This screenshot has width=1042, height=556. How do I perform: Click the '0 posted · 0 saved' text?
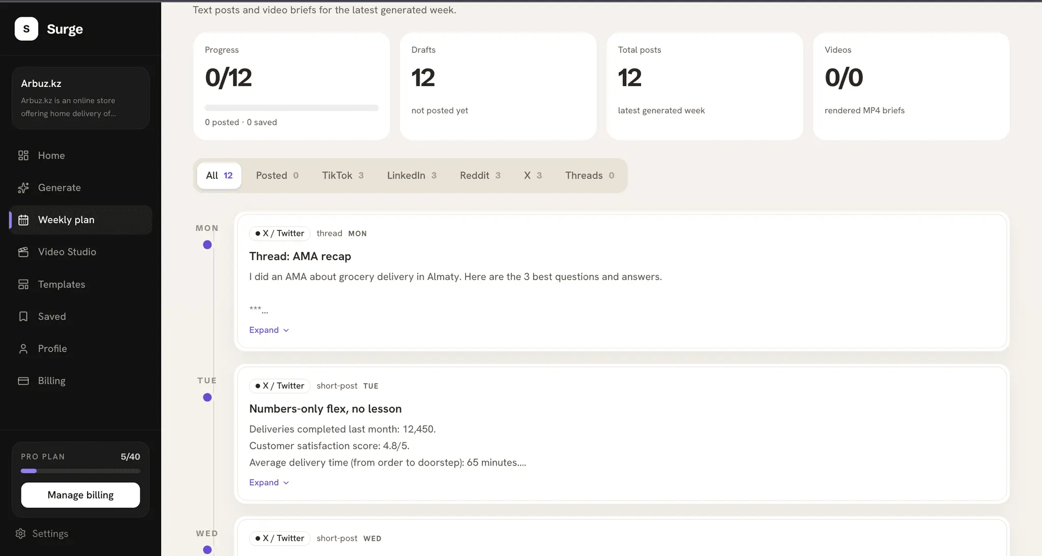(x=241, y=122)
